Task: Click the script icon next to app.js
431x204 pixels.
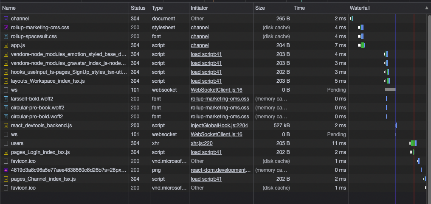Action: click(6, 45)
